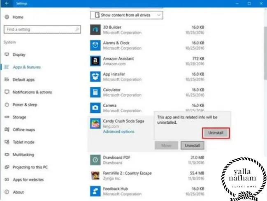
Task: Open Multitasking section label
Action: pyautogui.click(x=23, y=155)
